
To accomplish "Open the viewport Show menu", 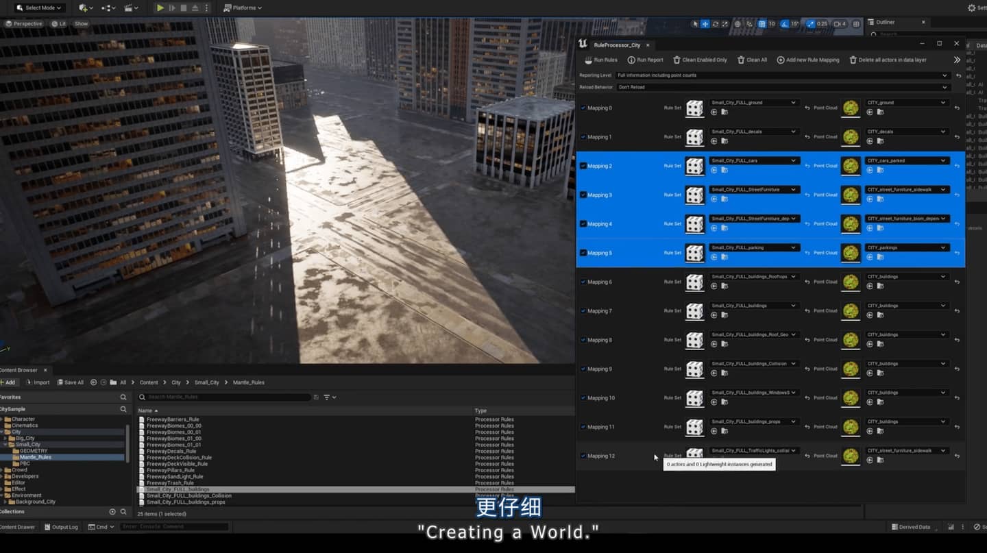I will pos(82,23).
